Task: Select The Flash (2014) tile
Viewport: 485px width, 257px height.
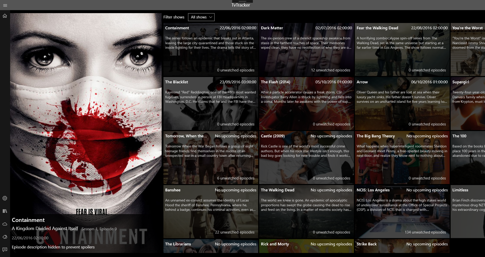Action: click(306, 104)
